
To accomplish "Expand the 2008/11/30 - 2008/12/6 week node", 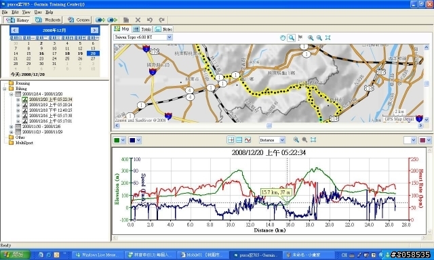I will coord(12,127).
